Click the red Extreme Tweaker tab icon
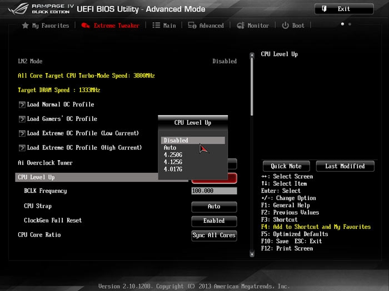389x291 pixels. point(86,25)
